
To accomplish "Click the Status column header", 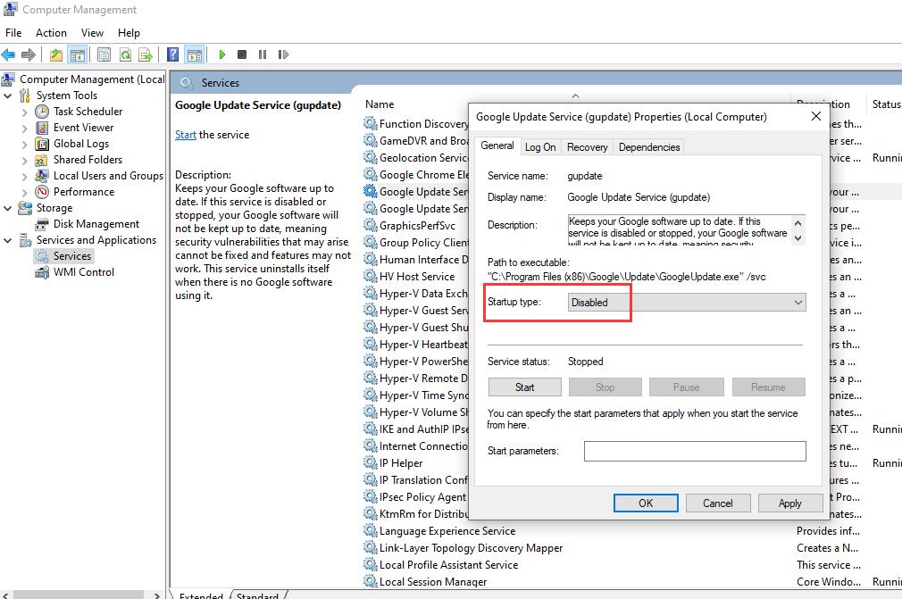I will tap(886, 104).
